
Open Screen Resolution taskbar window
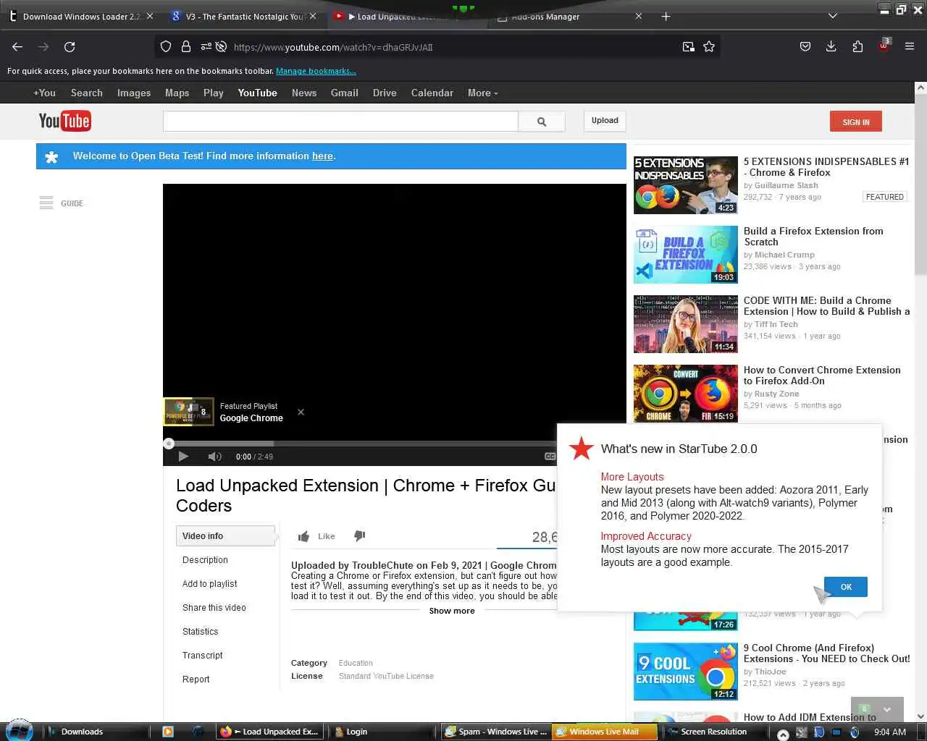click(713, 732)
